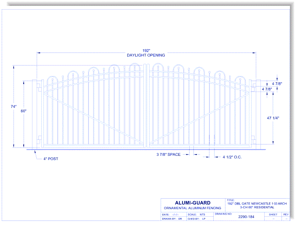Select the 4" POST callout label
This screenshot has width=295, height=231.
tap(51, 159)
